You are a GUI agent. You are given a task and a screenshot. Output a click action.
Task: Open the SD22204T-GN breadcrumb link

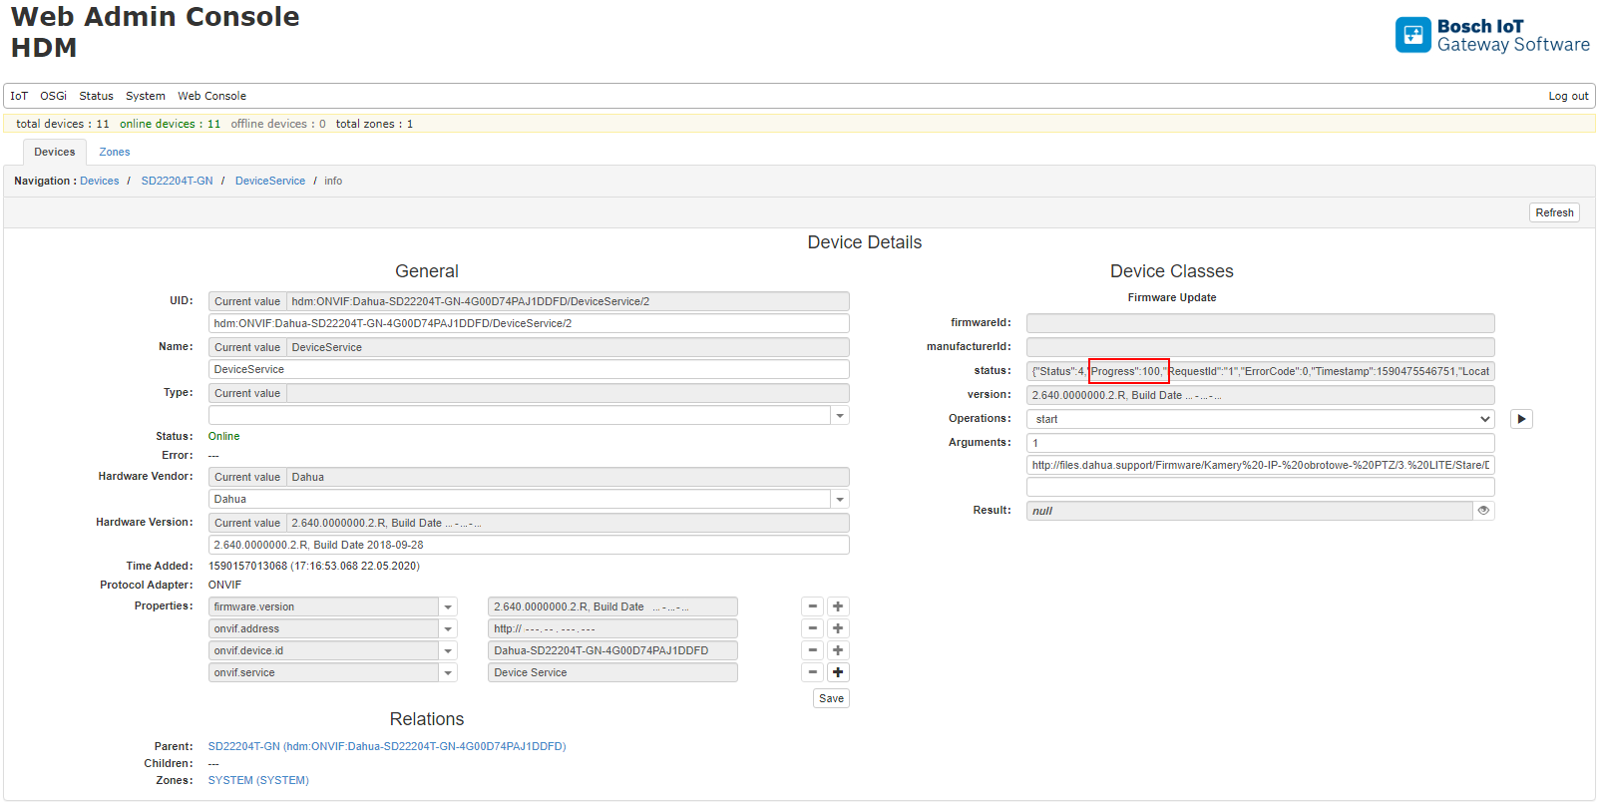point(177,181)
